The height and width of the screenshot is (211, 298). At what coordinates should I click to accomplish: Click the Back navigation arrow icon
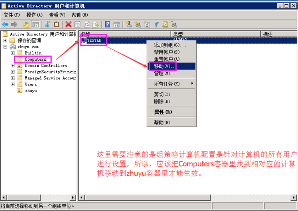pyautogui.click(x=5, y=24)
